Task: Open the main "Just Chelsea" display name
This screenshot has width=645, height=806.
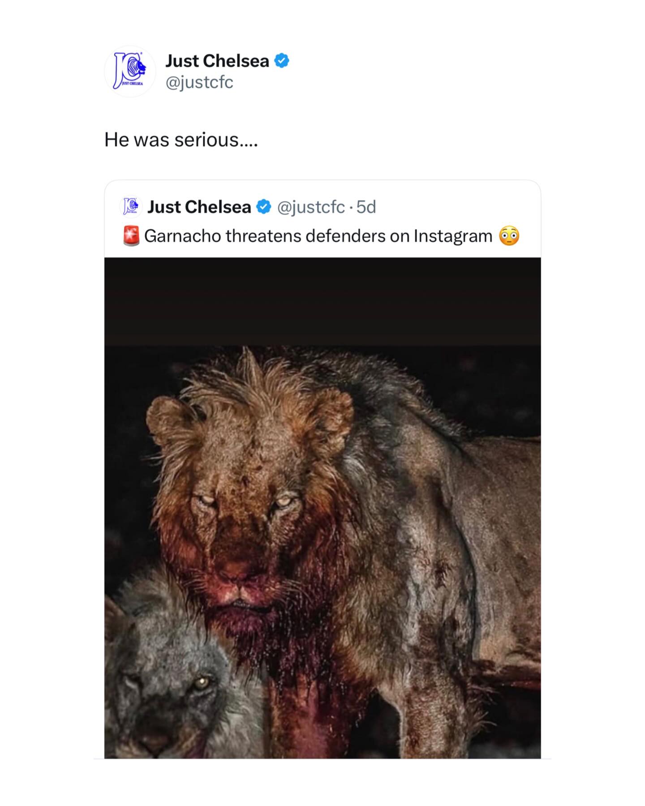Action: coord(217,61)
